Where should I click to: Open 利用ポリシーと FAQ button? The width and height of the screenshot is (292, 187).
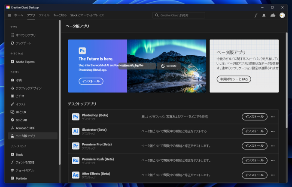234,79
